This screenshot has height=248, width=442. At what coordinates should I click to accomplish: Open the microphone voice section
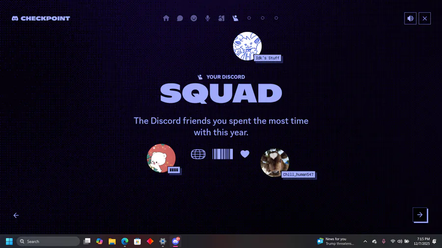[207, 18]
